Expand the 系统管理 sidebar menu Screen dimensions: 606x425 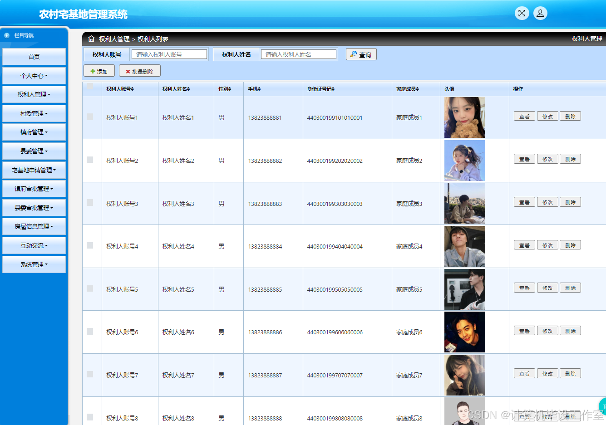[x=34, y=264]
